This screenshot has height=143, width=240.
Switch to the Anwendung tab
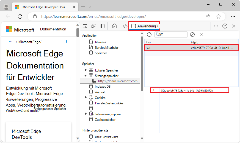point(145,26)
